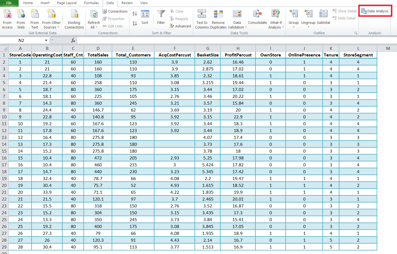This screenshot has height=254, width=397.
Task: Open Outline dialog launcher
Action: pos(356,33)
